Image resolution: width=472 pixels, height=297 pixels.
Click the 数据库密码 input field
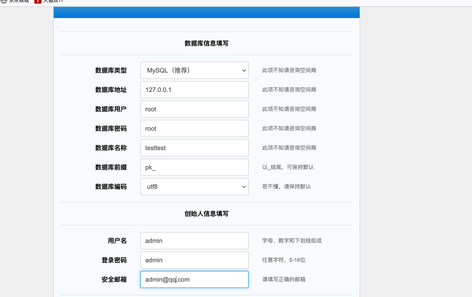click(194, 128)
